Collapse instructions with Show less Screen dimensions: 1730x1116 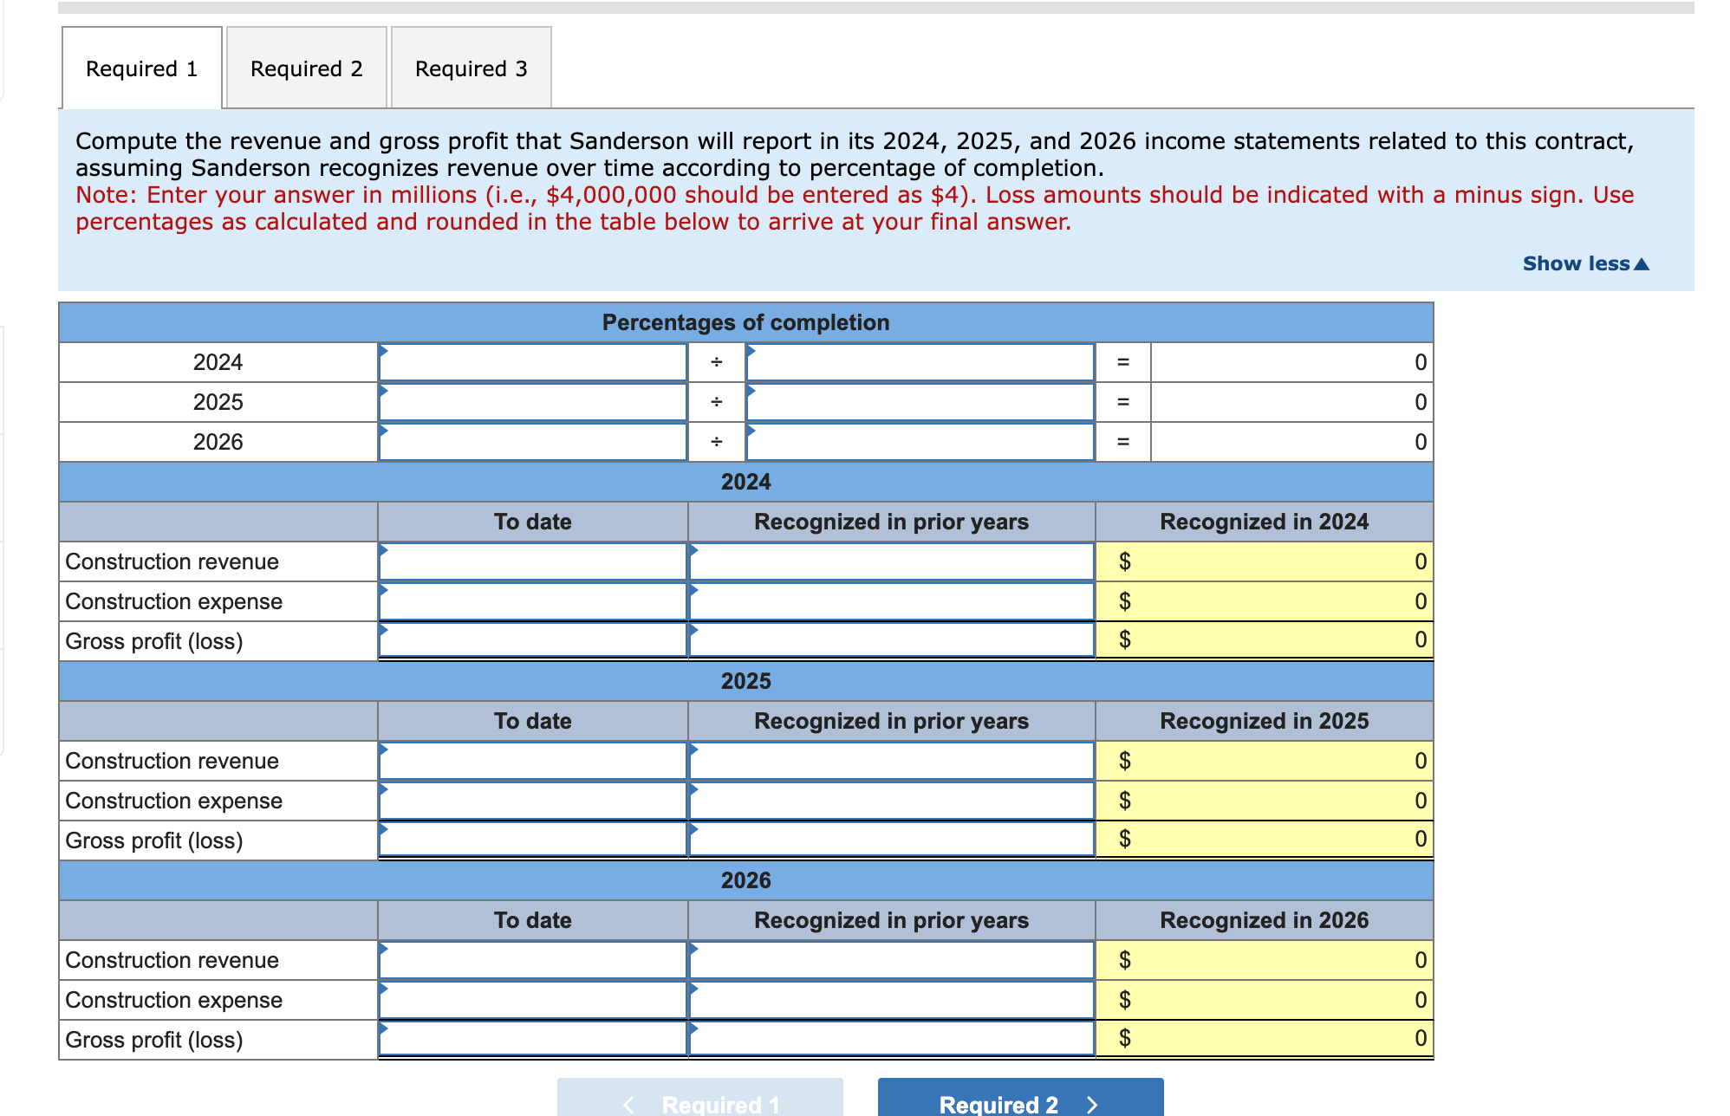click(x=1584, y=263)
